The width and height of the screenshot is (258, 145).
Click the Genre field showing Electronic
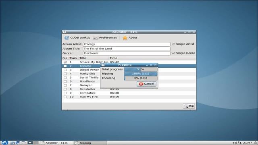point(126,53)
